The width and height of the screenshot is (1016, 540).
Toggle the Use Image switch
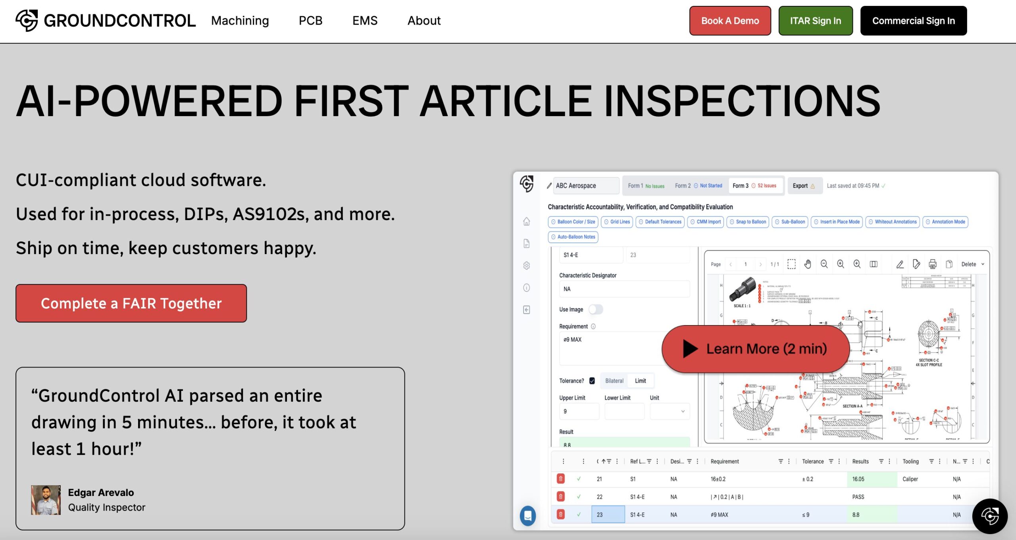[596, 309]
